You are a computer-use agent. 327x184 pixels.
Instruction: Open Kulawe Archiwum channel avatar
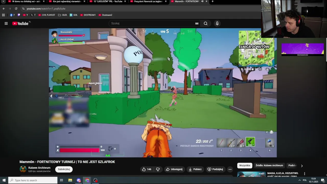pos(23,169)
